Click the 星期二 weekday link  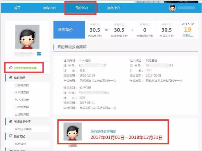click(188, 35)
